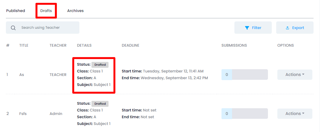
Task: Click the export upload icon
Action: tap(288, 28)
